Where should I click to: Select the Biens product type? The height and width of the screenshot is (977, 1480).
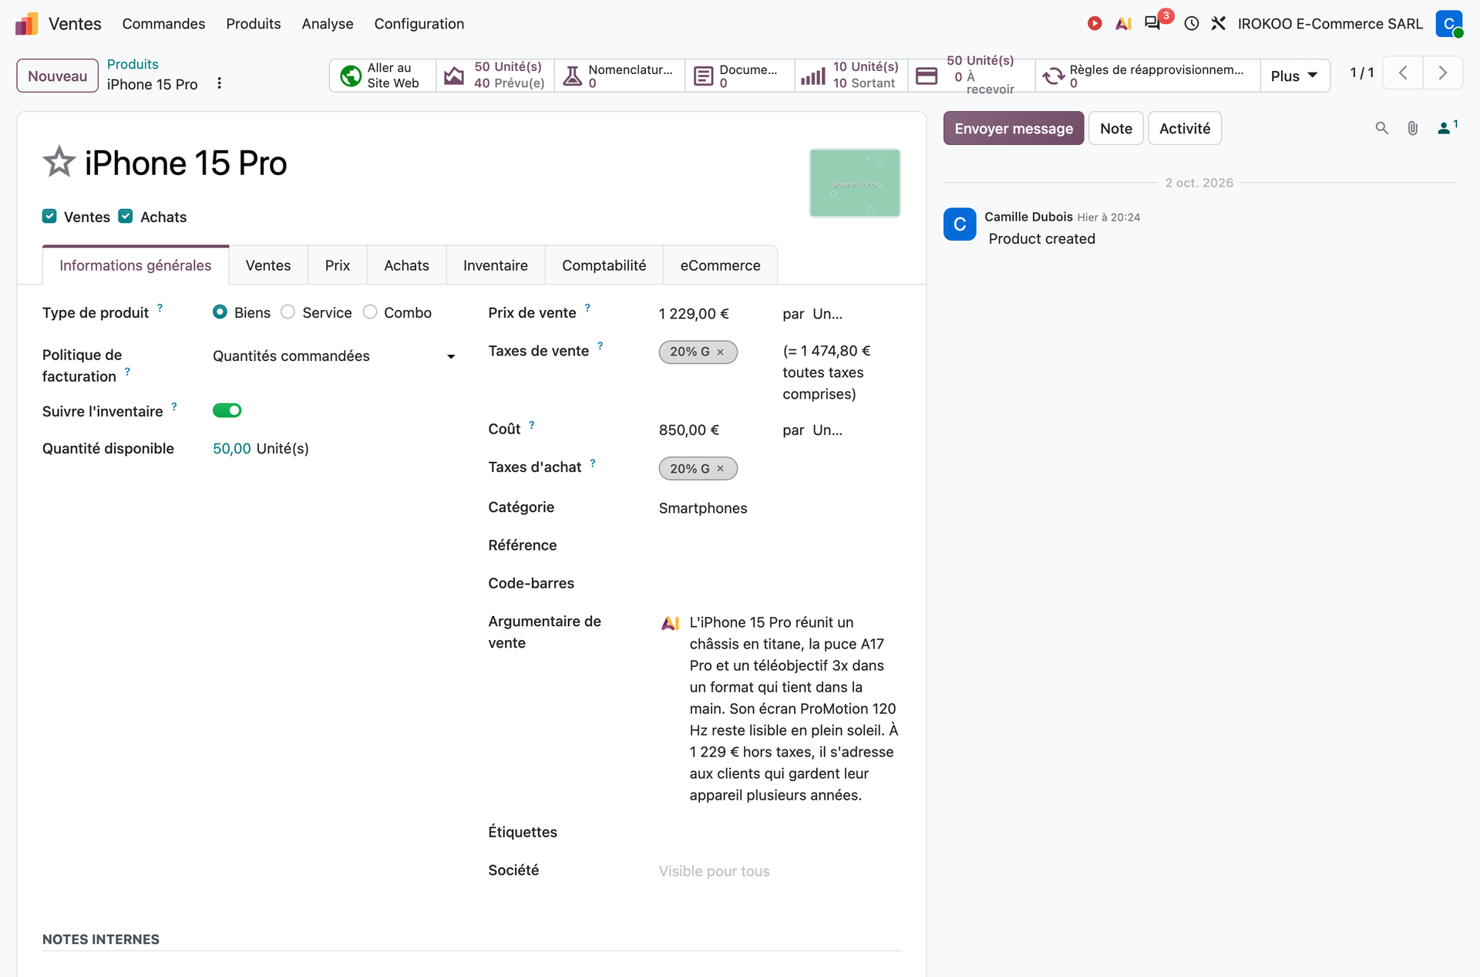click(220, 312)
